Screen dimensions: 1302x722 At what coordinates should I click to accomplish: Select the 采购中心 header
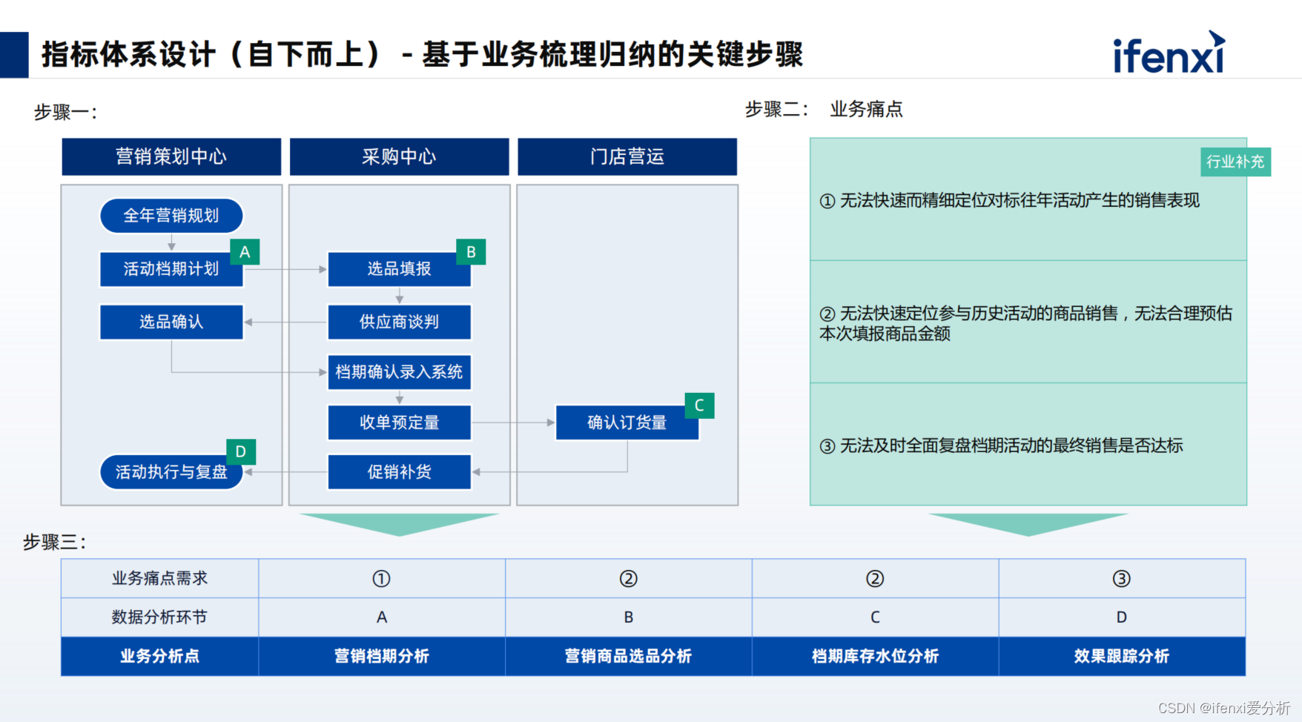pos(399,156)
